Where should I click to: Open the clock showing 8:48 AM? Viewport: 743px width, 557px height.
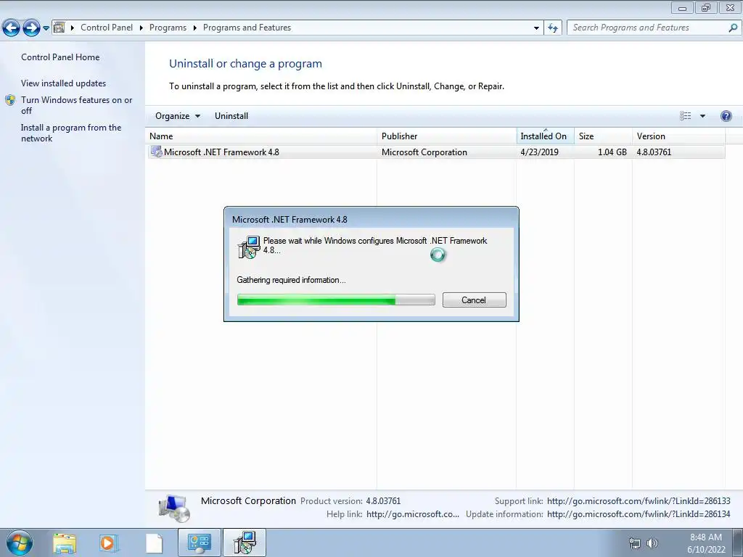point(706,543)
